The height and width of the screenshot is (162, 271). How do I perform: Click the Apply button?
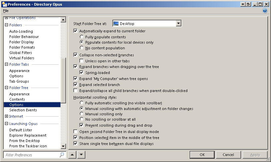(x=255, y=155)
